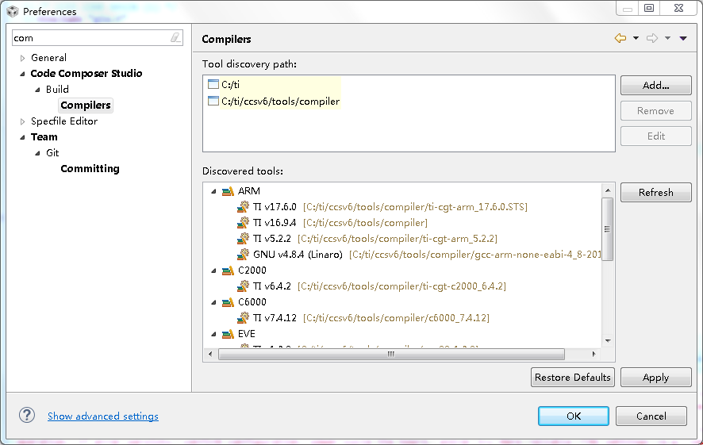Collapse the ARM discovered tools group
The height and width of the screenshot is (445, 703).
[x=213, y=191]
